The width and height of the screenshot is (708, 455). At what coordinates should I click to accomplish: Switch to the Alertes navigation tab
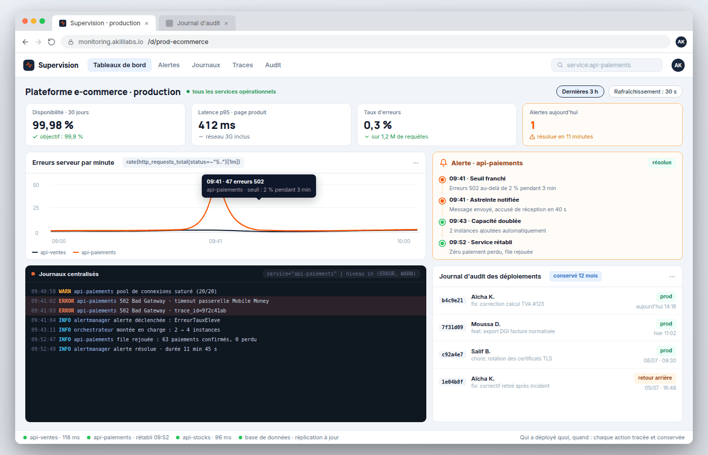(169, 65)
